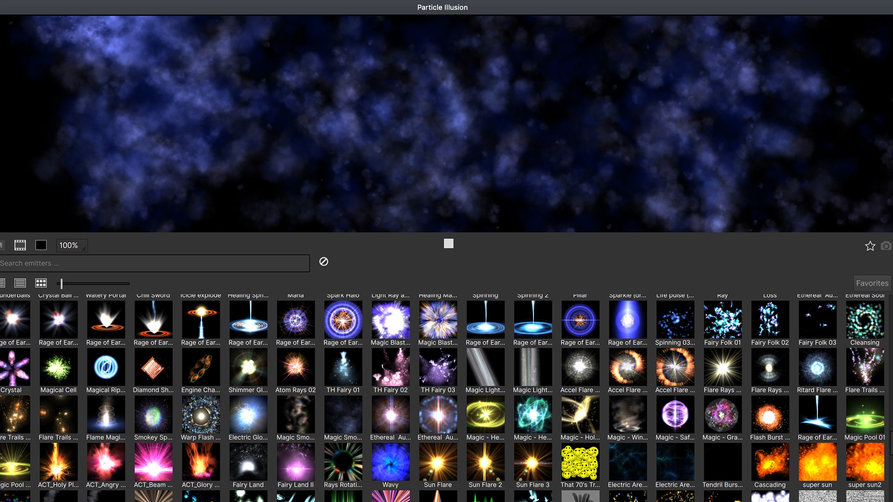Expand the list view display option

20,283
